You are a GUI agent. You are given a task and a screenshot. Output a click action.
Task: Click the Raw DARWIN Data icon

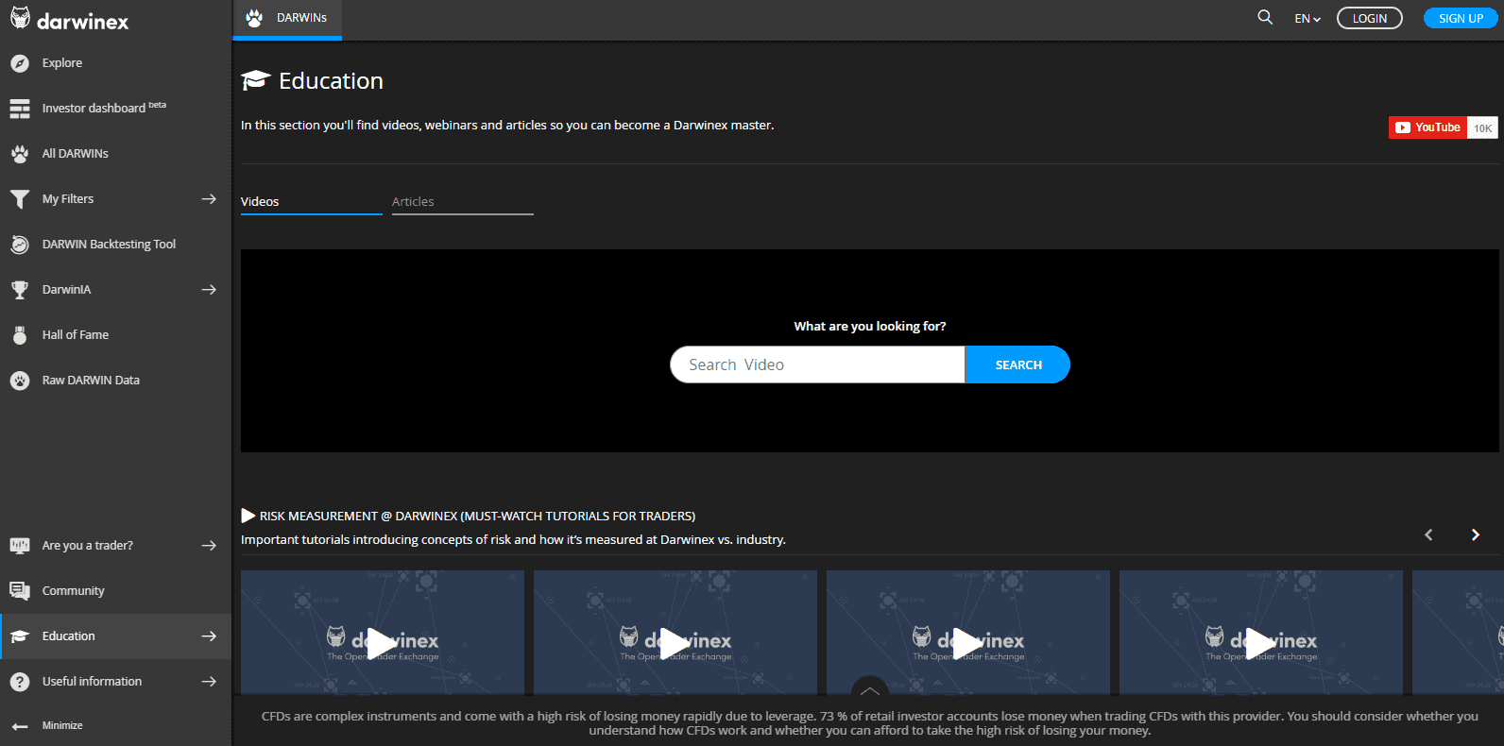(20, 381)
